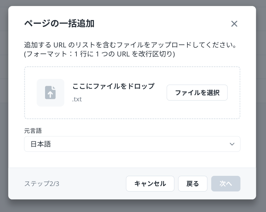
Task: Click the 元言語 field label
Action: coord(33,131)
